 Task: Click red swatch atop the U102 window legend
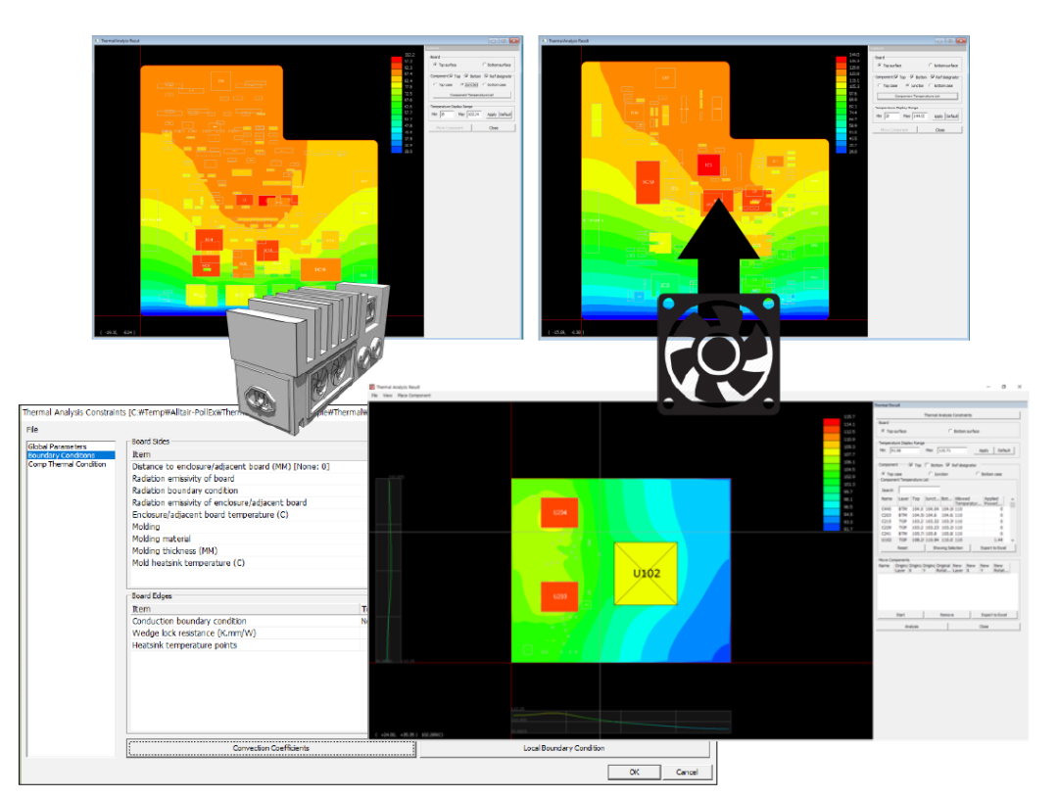click(832, 422)
